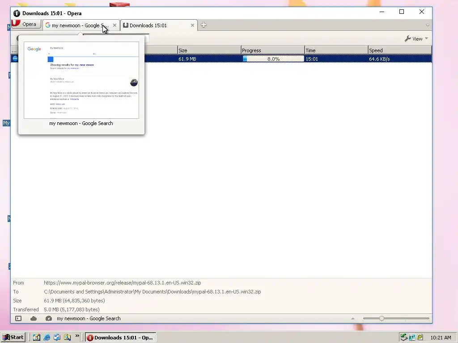Sort downloads by Speed column
Viewport: 458px width, 343px height.
click(399, 50)
